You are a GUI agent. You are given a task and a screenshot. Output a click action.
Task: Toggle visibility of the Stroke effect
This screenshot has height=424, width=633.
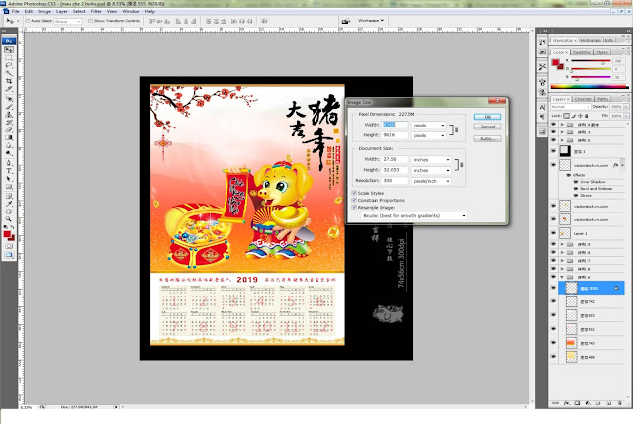coord(576,196)
